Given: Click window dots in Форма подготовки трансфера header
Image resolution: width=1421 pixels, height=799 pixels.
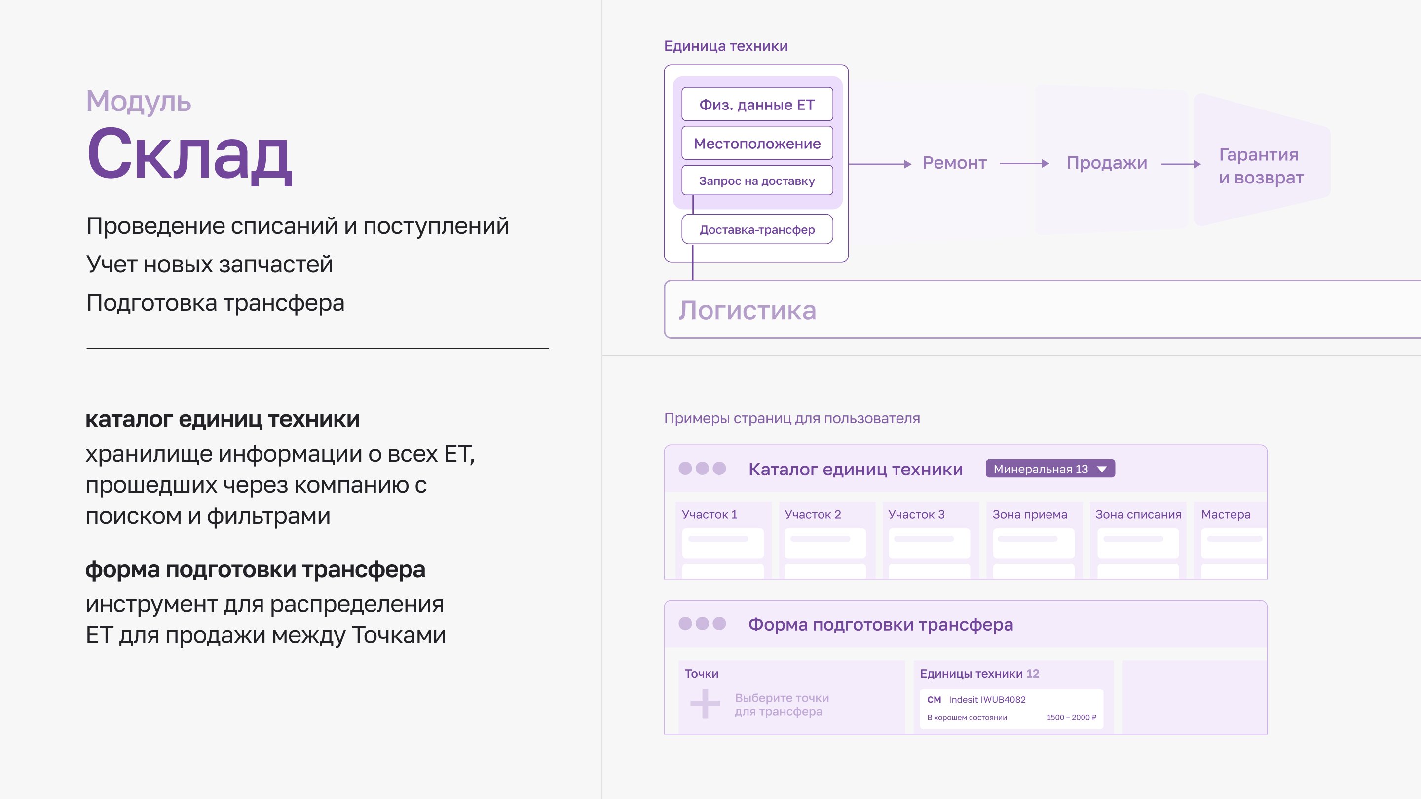Looking at the screenshot, I should [x=702, y=623].
